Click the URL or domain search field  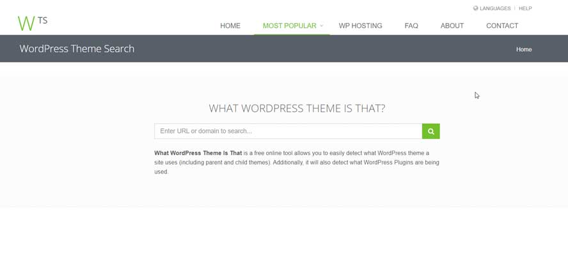pyautogui.click(x=288, y=131)
